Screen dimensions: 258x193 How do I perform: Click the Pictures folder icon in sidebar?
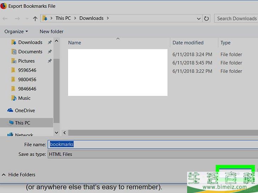coord(13,61)
